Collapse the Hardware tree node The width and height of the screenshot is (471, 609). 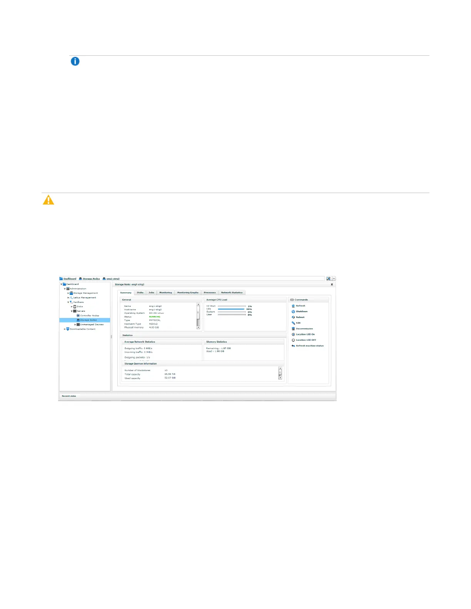point(68,302)
